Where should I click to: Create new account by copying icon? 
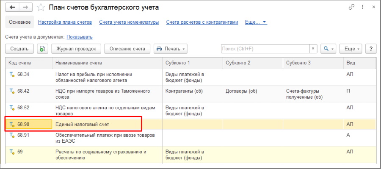coord(42,49)
